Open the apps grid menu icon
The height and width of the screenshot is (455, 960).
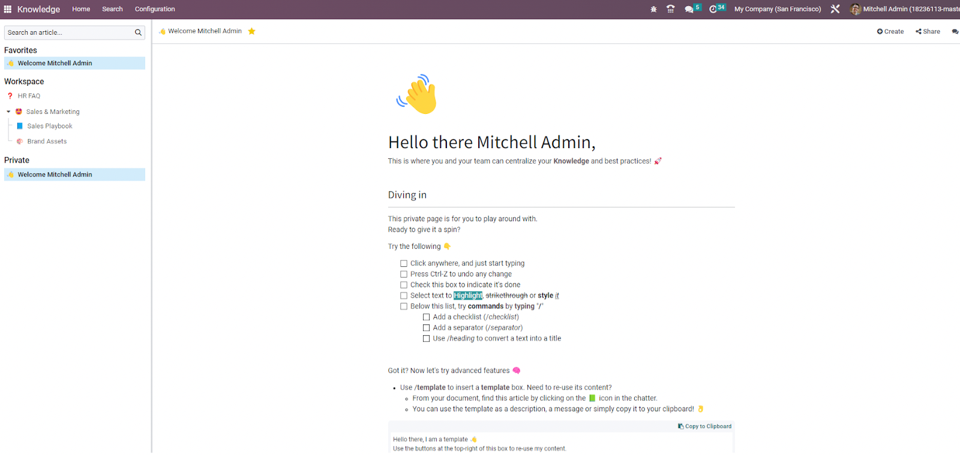click(x=8, y=9)
